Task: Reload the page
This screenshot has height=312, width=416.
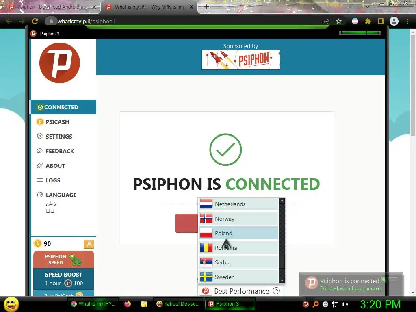Action: point(35,21)
